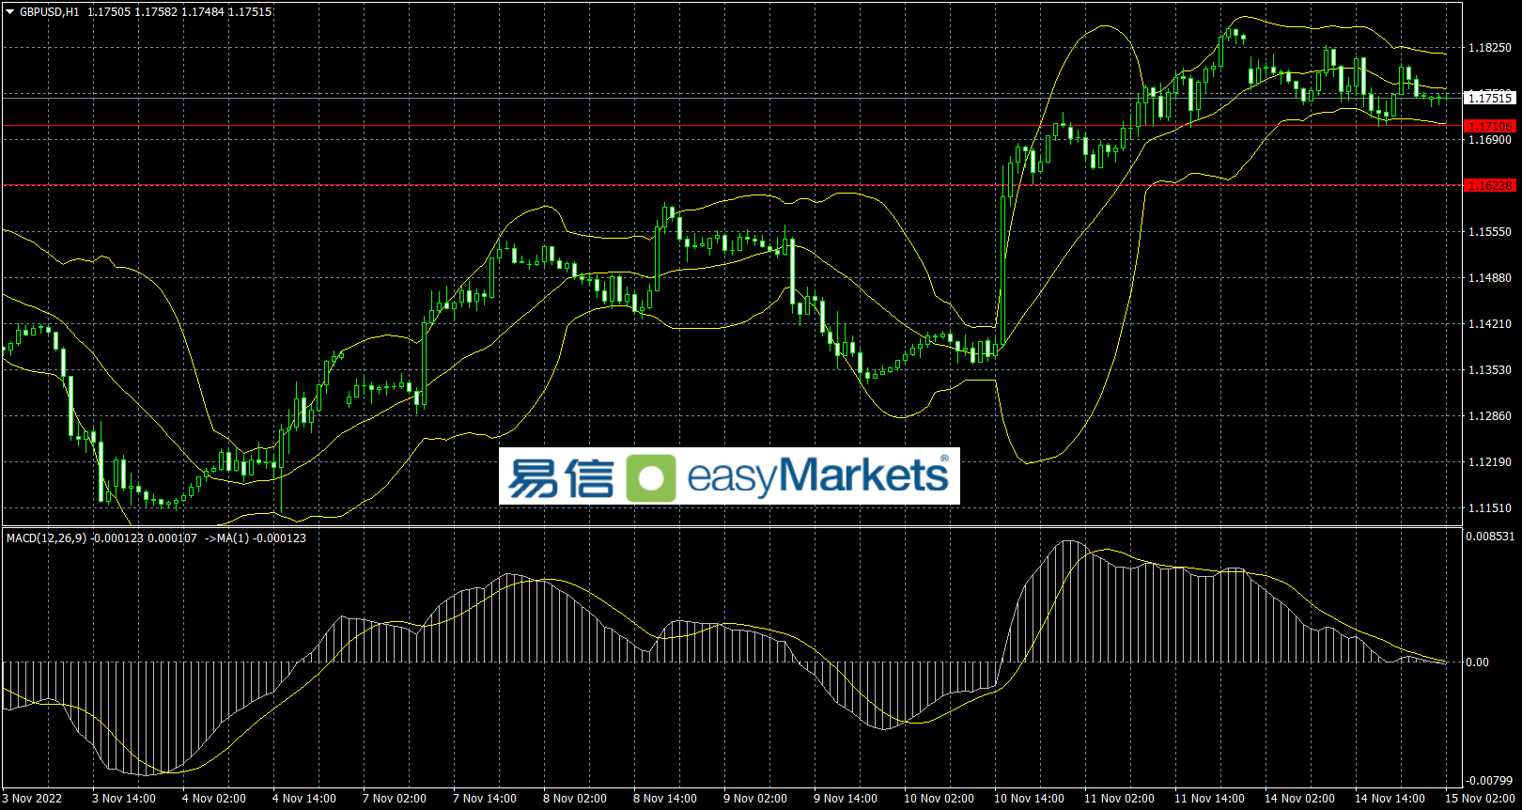This screenshot has width=1522, height=810.
Task: Click the GBPUSD,H1 chart title text
Action: [x=50, y=12]
